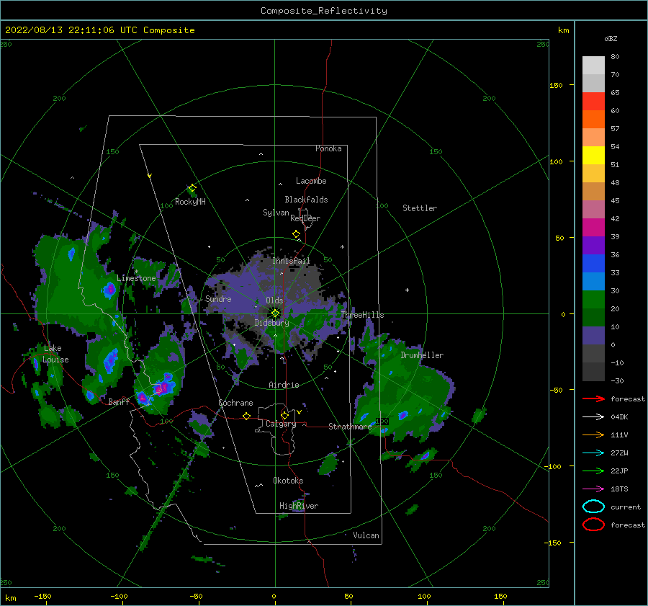Click the Vulcan city label
Image resolution: width=648 pixels, height=606 pixels.
(x=366, y=535)
